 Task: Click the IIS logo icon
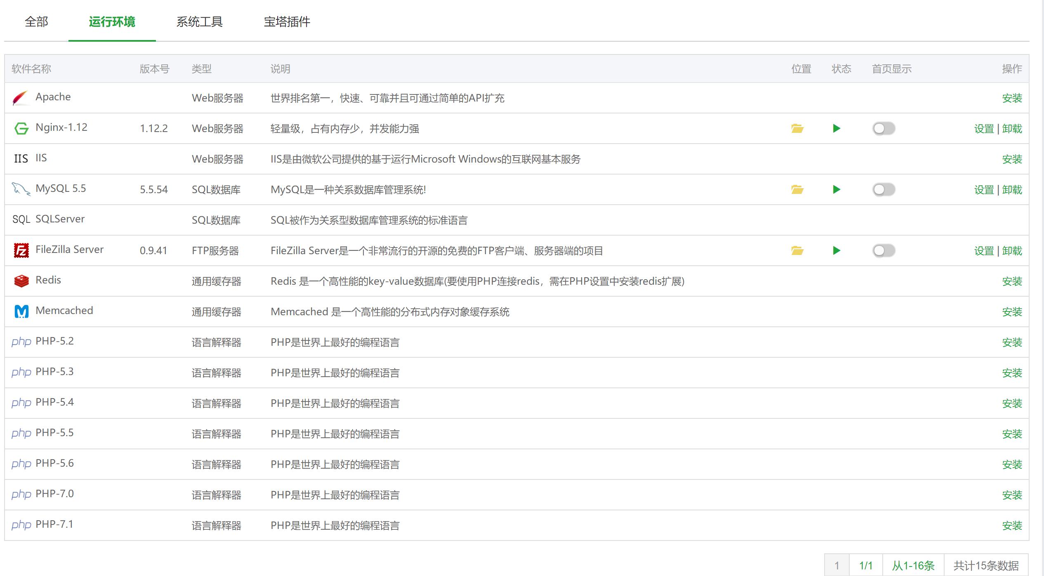click(x=21, y=159)
